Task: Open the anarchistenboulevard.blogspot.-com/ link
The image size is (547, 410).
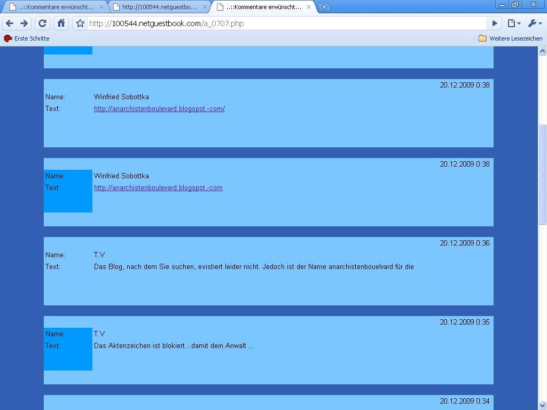Action: (159, 108)
